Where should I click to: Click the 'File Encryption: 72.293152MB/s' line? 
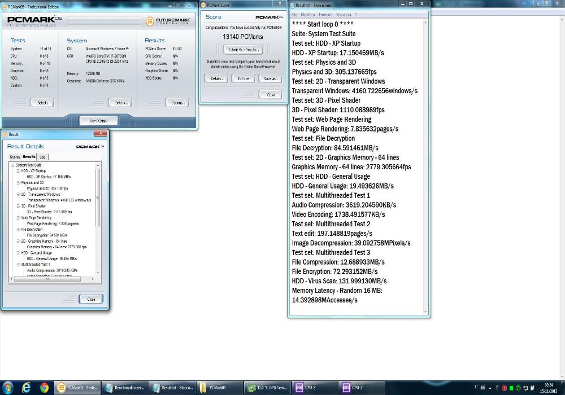click(334, 271)
